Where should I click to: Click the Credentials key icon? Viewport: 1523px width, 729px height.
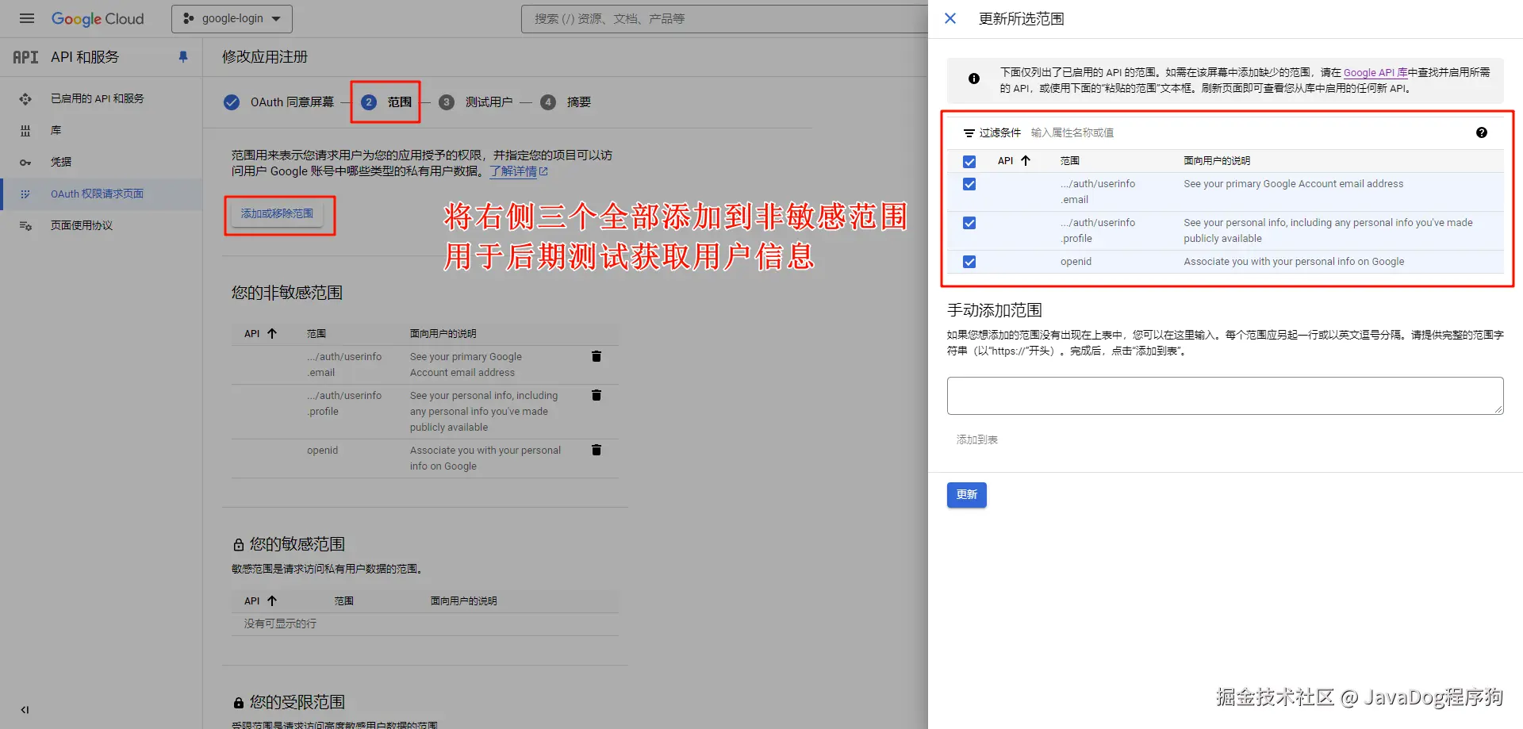pyautogui.click(x=25, y=162)
